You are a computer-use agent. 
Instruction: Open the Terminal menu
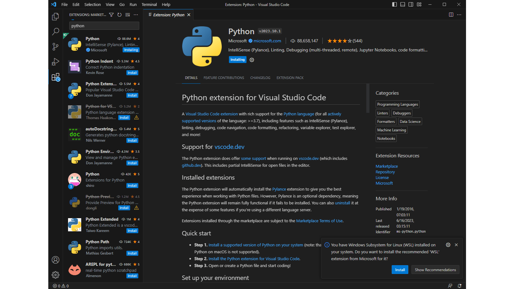pyautogui.click(x=149, y=4)
